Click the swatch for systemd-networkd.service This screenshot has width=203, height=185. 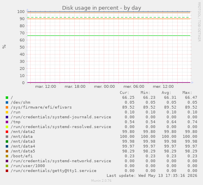coord(7,161)
